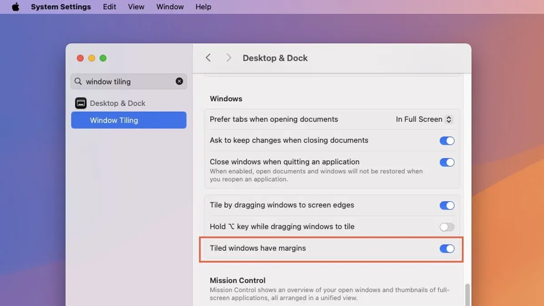Click the Desktop & Dock sidebar icon

(x=81, y=103)
